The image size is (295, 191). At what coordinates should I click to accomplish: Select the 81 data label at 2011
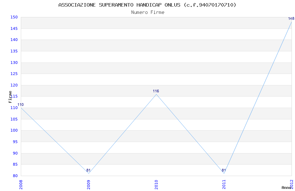[x=224, y=170]
